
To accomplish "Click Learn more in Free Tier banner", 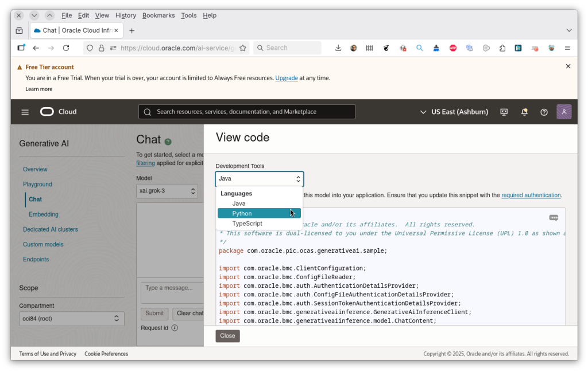I will coord(39,89).
